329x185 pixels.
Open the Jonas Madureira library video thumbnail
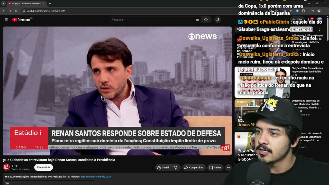(262, 115)
